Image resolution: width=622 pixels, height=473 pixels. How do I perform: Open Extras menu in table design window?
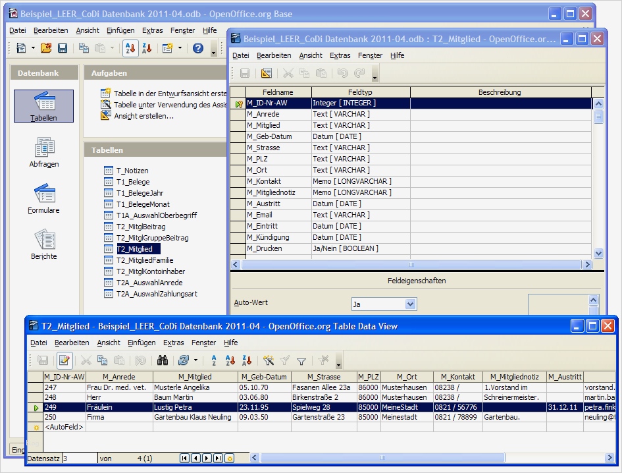[340, 55]
